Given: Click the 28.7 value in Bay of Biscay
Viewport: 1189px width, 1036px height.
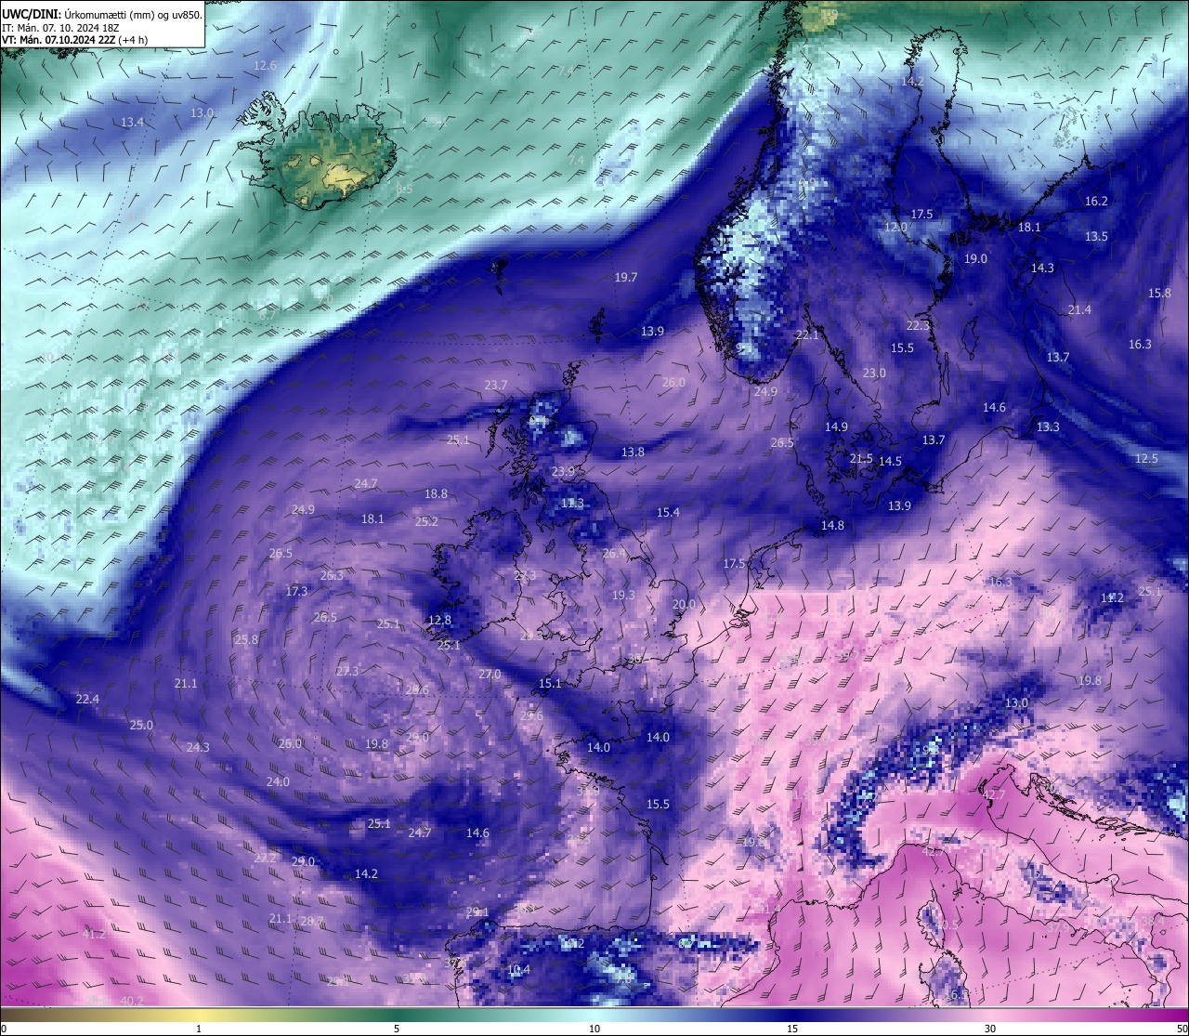Looking at the screenshot, I should 311,922.
